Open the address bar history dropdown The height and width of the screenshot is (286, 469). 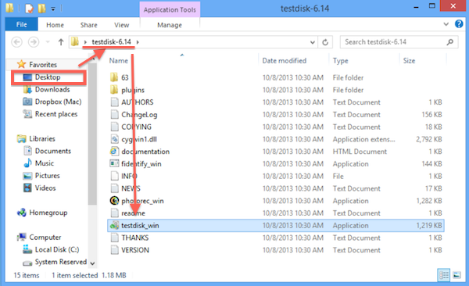click(x=312, y=42)
